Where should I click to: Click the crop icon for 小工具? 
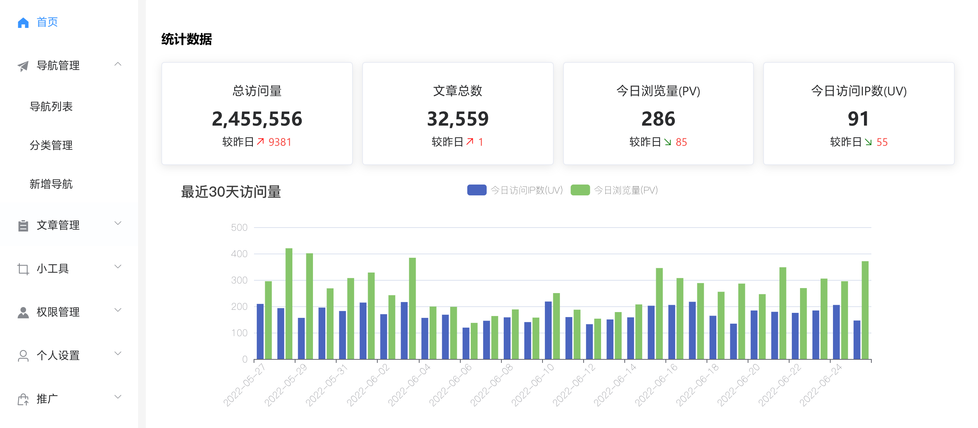tap(23, 269)
